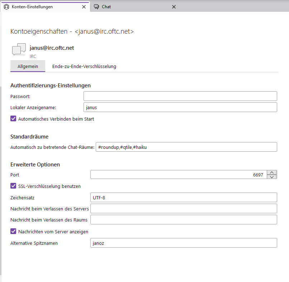Increase the port number with up arrow

(x=273, y=172)
